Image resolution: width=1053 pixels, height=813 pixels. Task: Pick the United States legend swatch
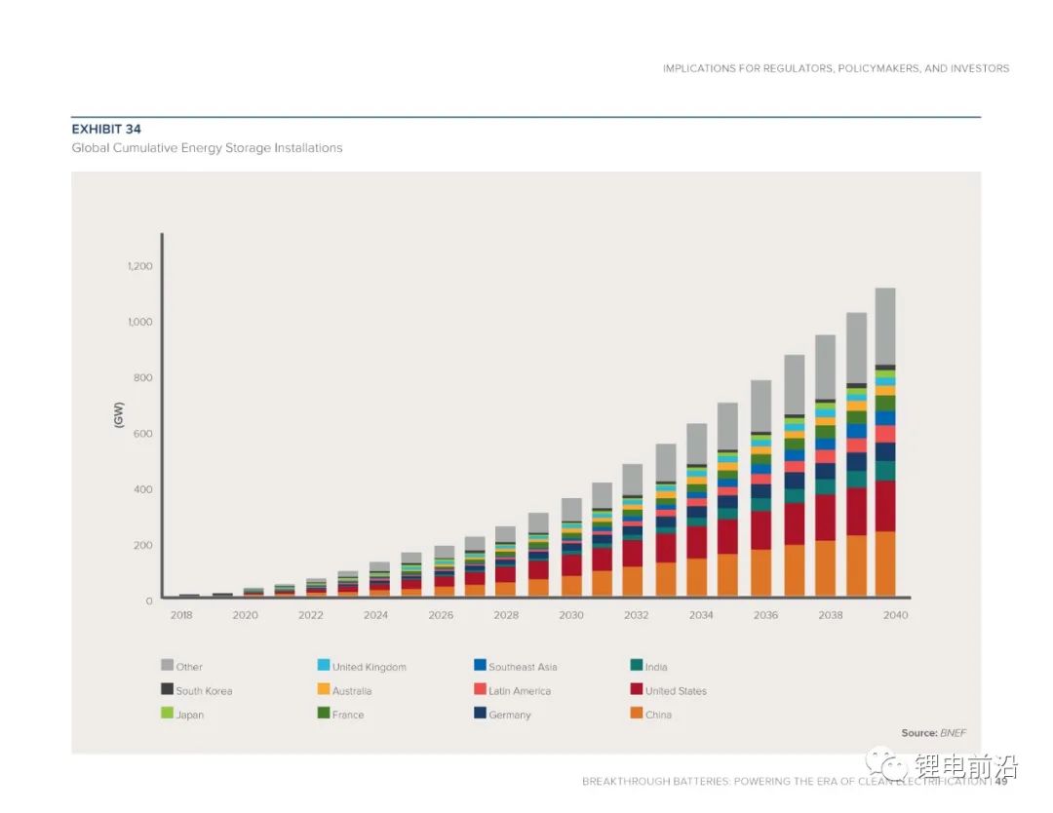(636, 689)
